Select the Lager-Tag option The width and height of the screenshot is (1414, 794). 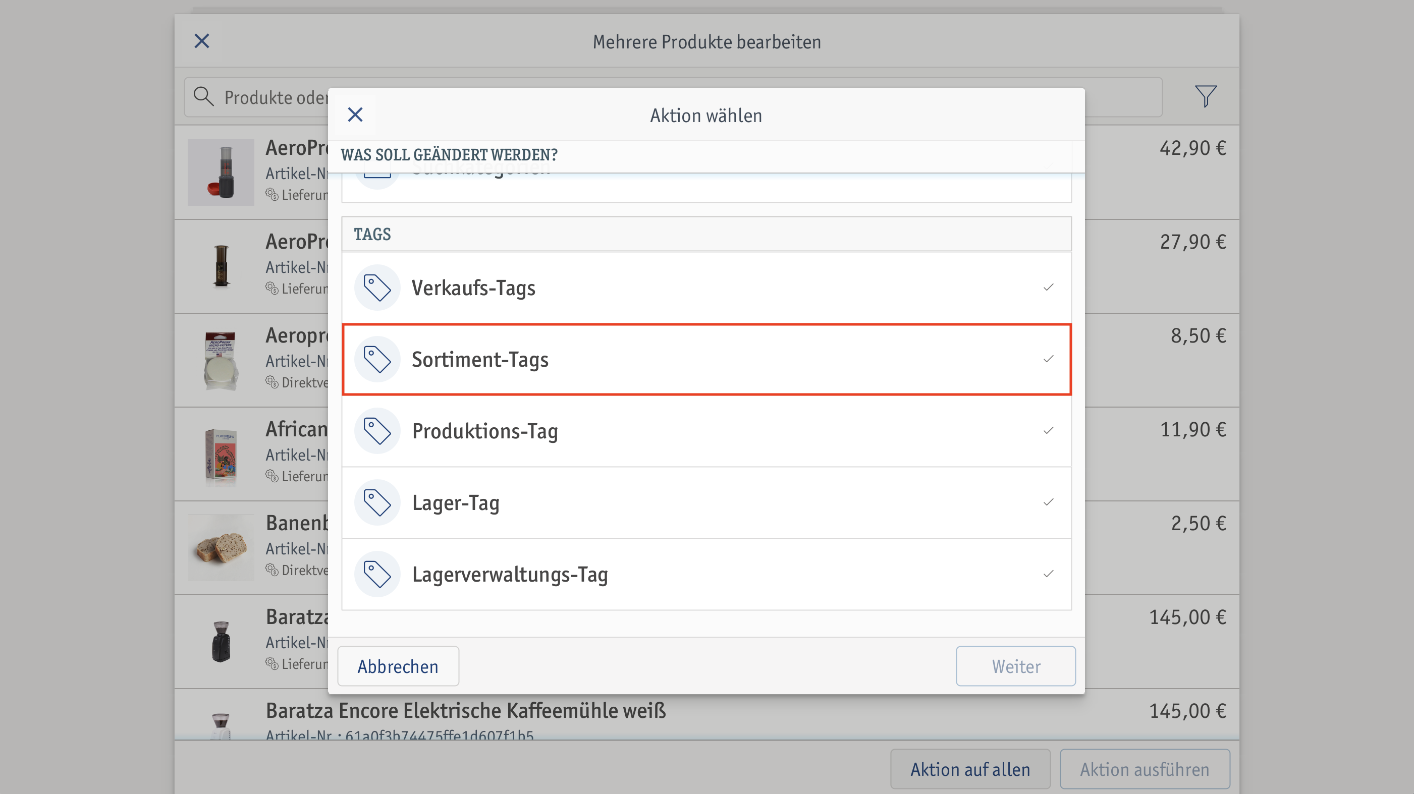pos(706,502)
